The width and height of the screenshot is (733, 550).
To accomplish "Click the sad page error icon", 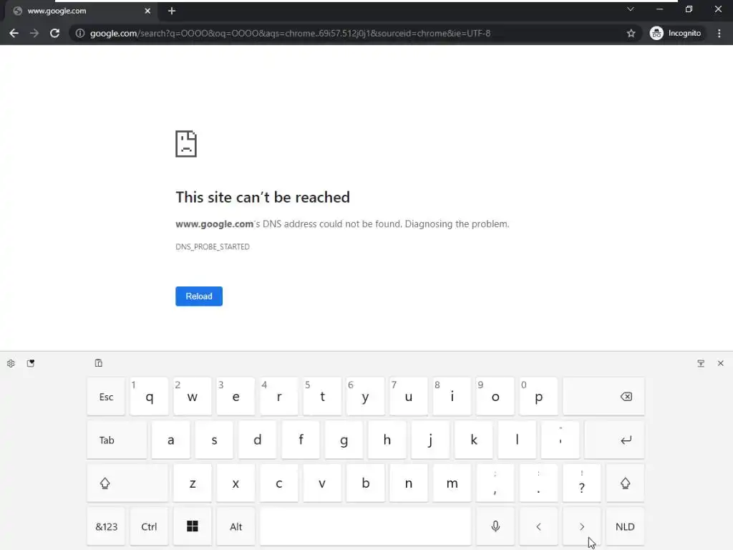I will (x=186, y=143).
